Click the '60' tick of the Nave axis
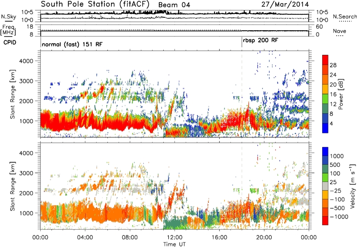The image size is (357, 247). pyautogui.click(x=319, y=27)
